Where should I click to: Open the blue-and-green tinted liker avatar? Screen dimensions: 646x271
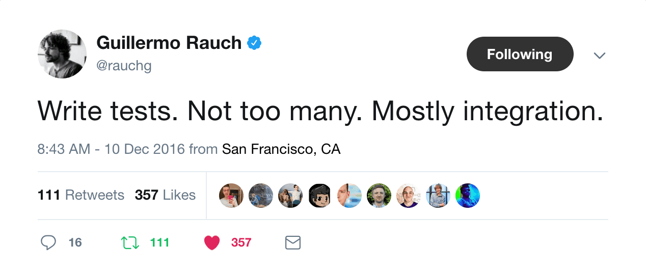coord(467,196)
